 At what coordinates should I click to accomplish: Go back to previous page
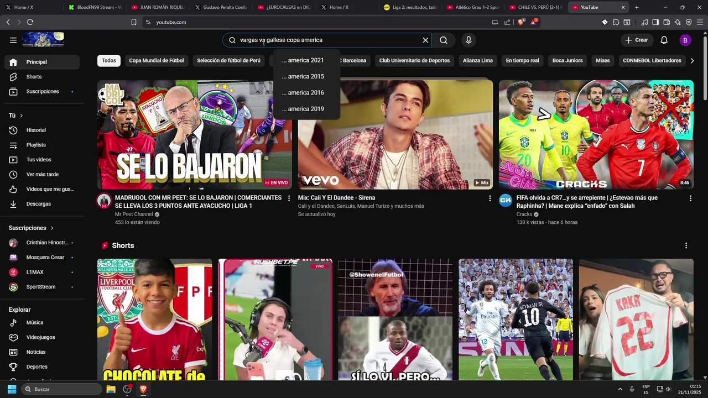pos(8,22)
